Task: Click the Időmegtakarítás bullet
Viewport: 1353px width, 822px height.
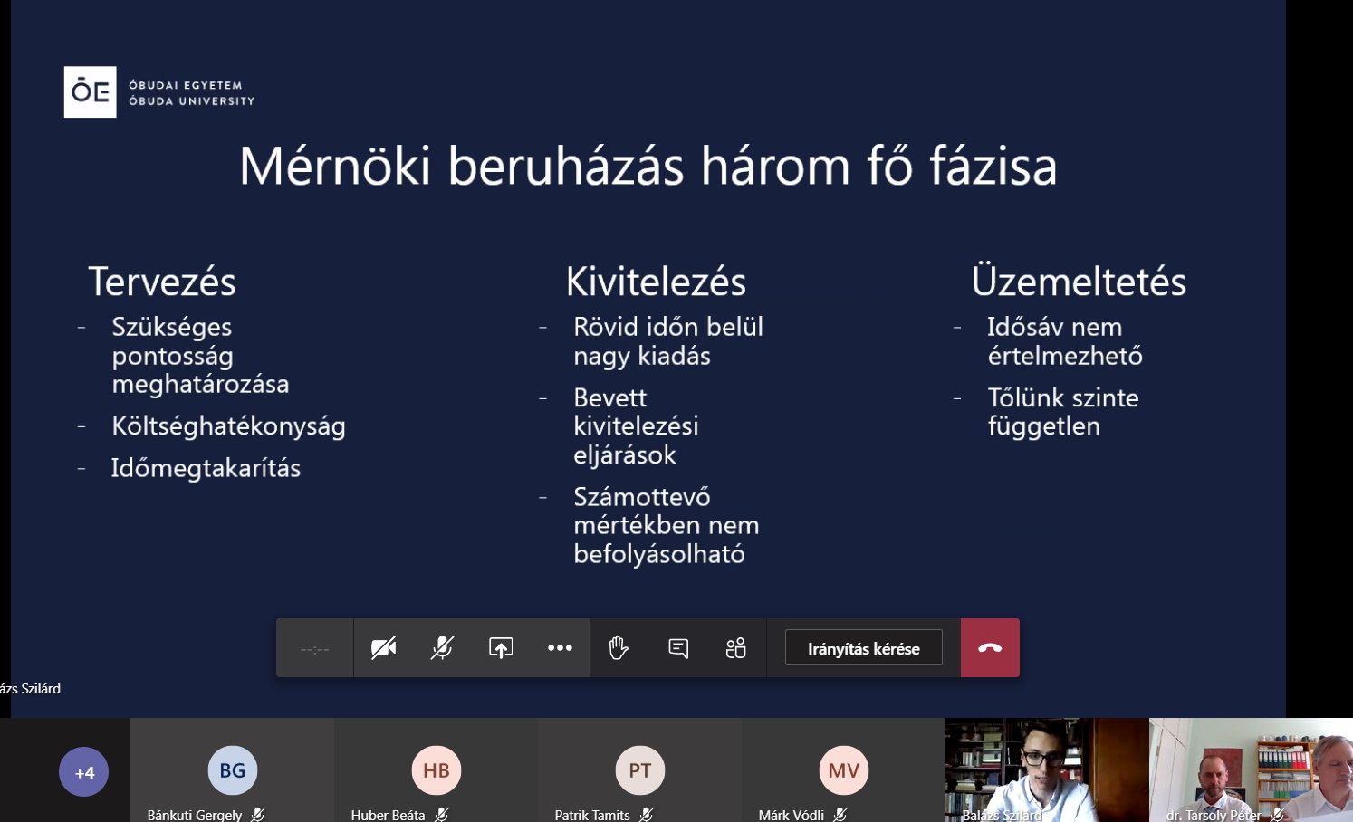Action: pos(206,468)
